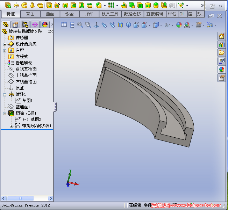Open the Linear Pattern dropdown arrow
The height and width of the screenshot is (210, 228).
pyautogui.click(x=117, y=6)
